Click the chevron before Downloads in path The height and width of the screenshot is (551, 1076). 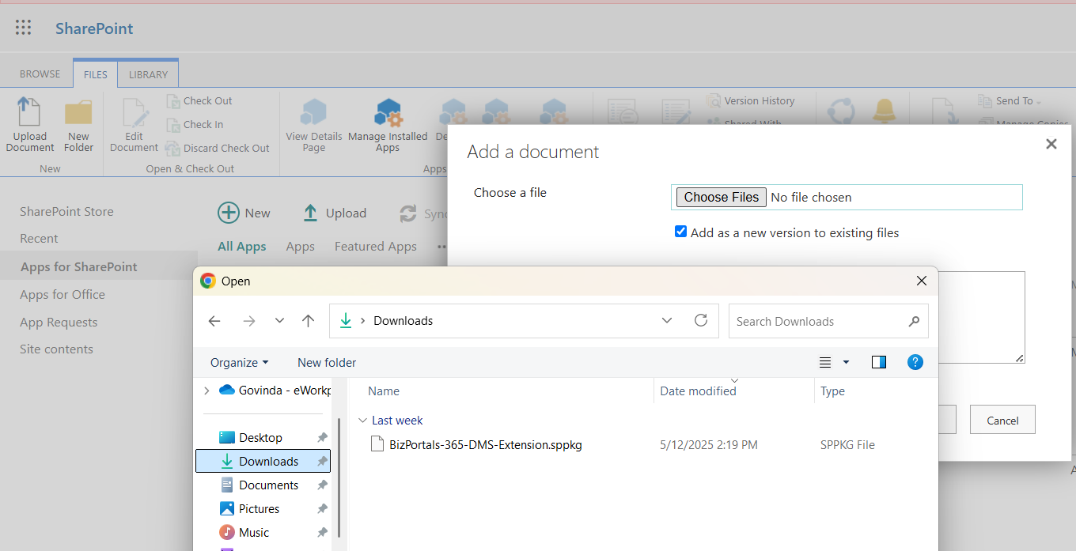(x=362, y=321)
